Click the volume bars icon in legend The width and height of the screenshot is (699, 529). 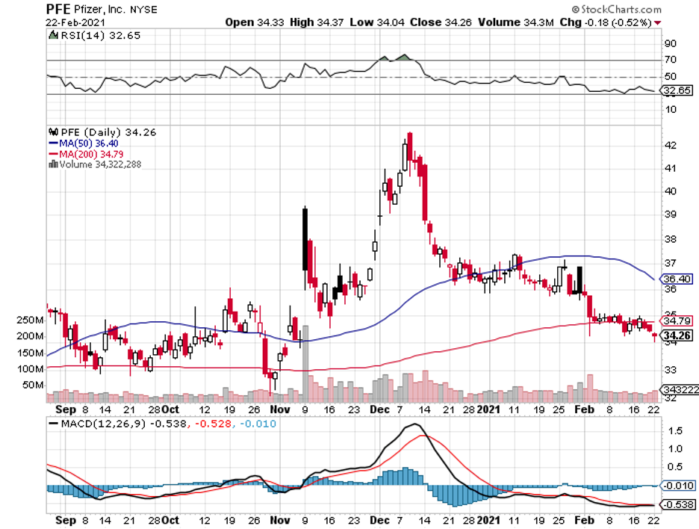point(53,164)
